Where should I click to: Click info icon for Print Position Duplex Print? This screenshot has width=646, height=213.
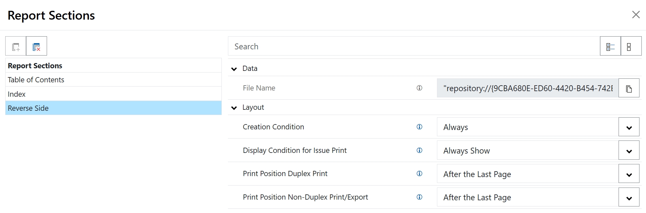pyautogui.click(x=419, y=173)
